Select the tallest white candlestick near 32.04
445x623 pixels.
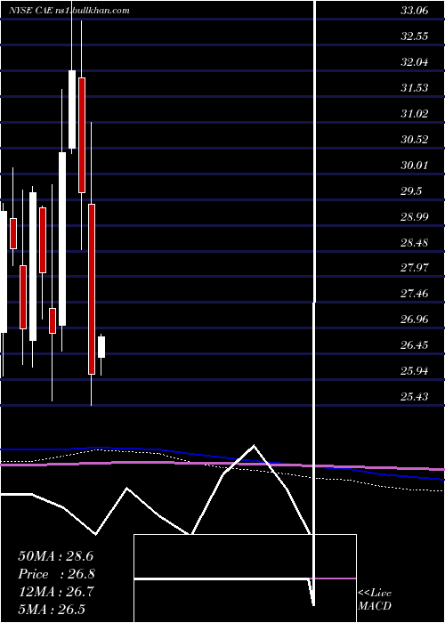(72, 109)
